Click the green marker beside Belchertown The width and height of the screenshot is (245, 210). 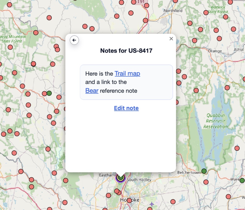[204, 171]
